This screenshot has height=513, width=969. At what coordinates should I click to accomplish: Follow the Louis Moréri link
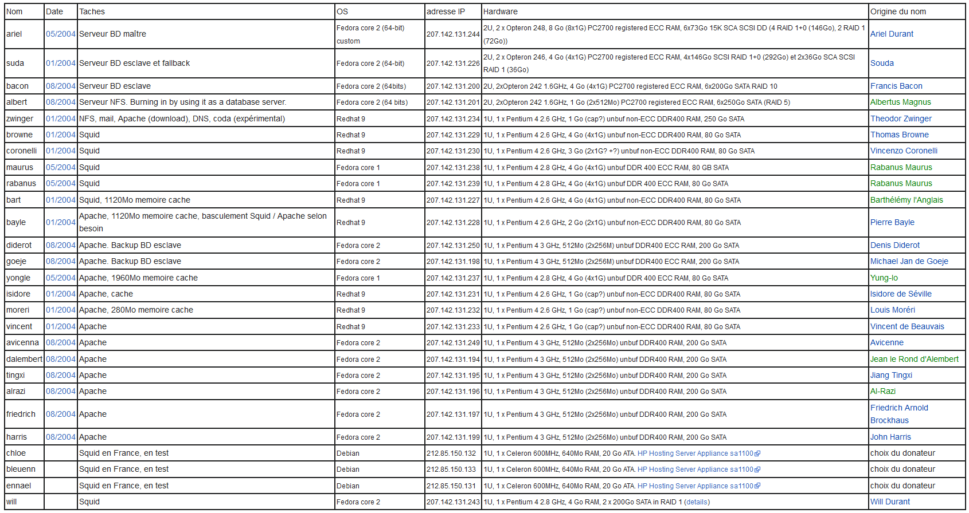pyautogui.click(x=892, y=310)
